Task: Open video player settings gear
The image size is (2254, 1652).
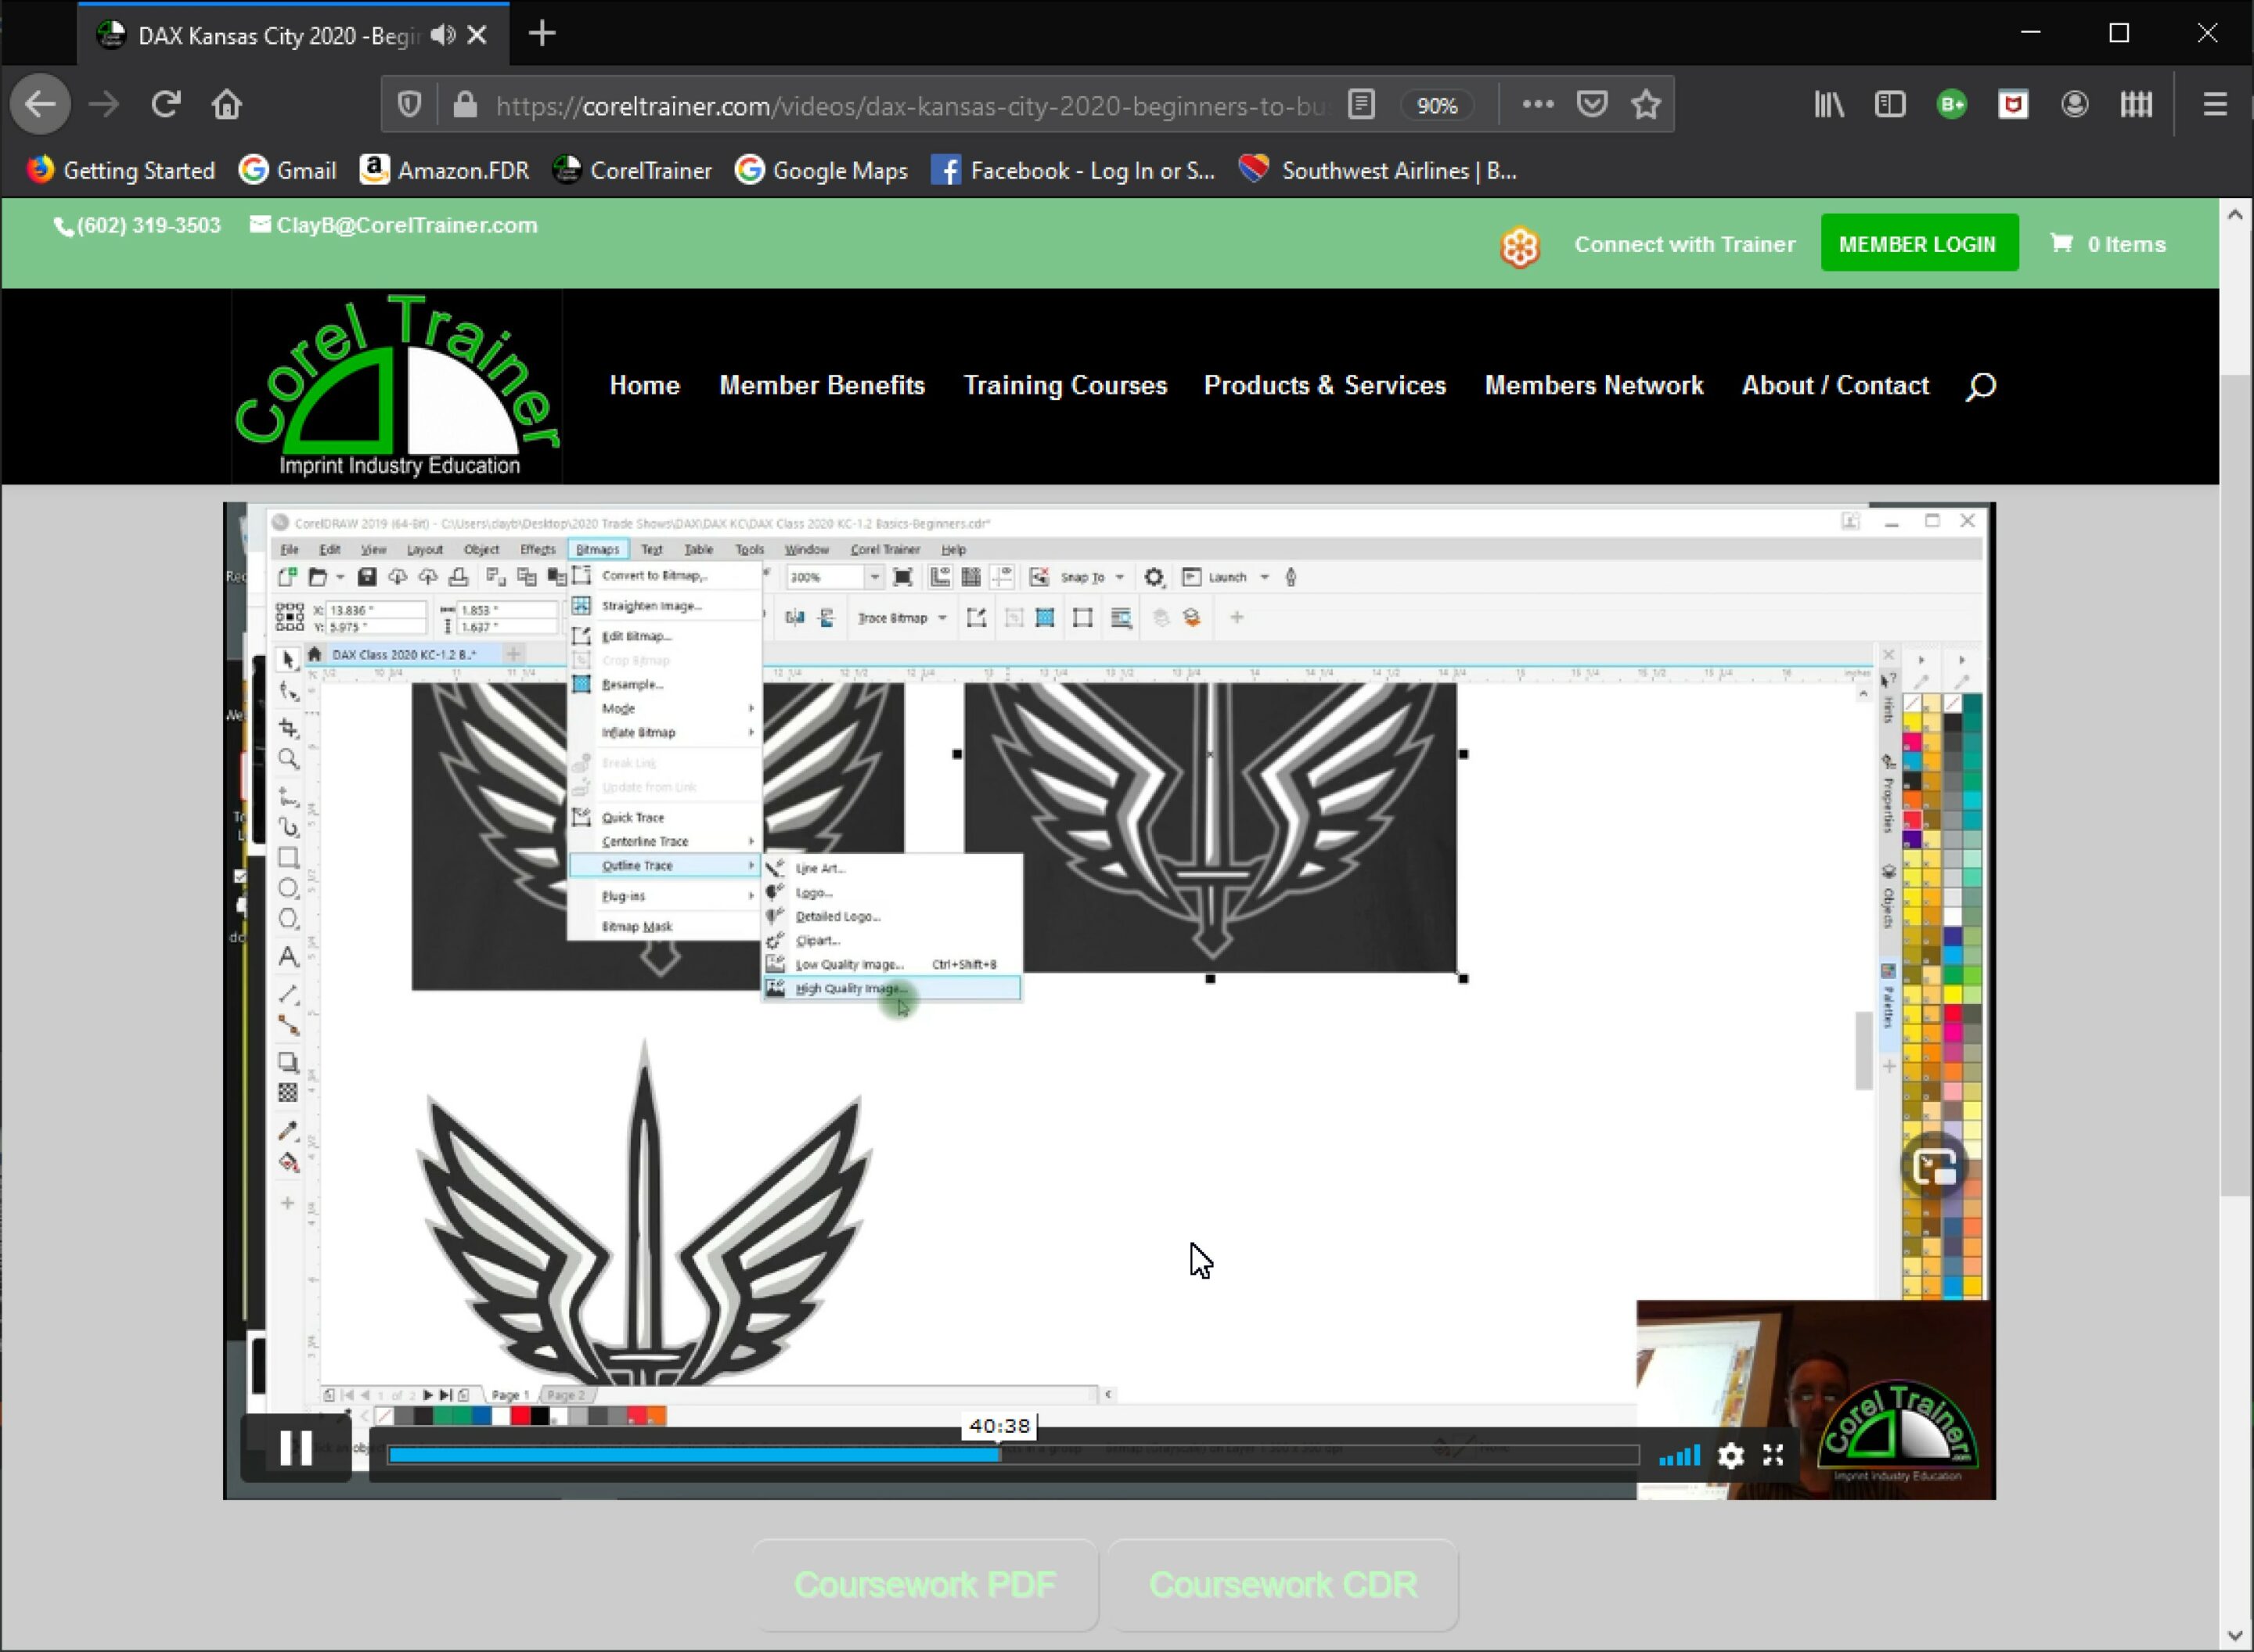Action: tap(1730, 1455)
